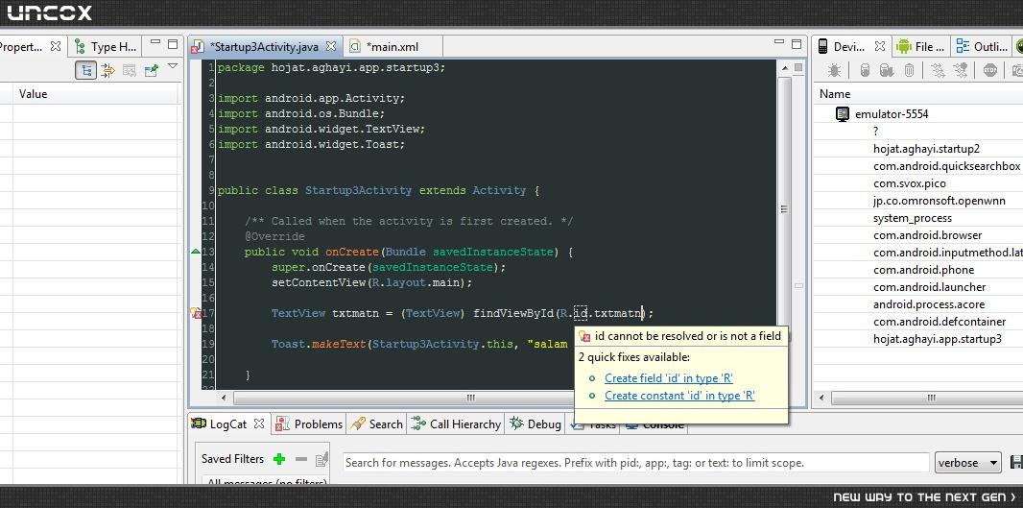Select com.android.defcontainer process

pyautogui.click(x=940, y=322)
